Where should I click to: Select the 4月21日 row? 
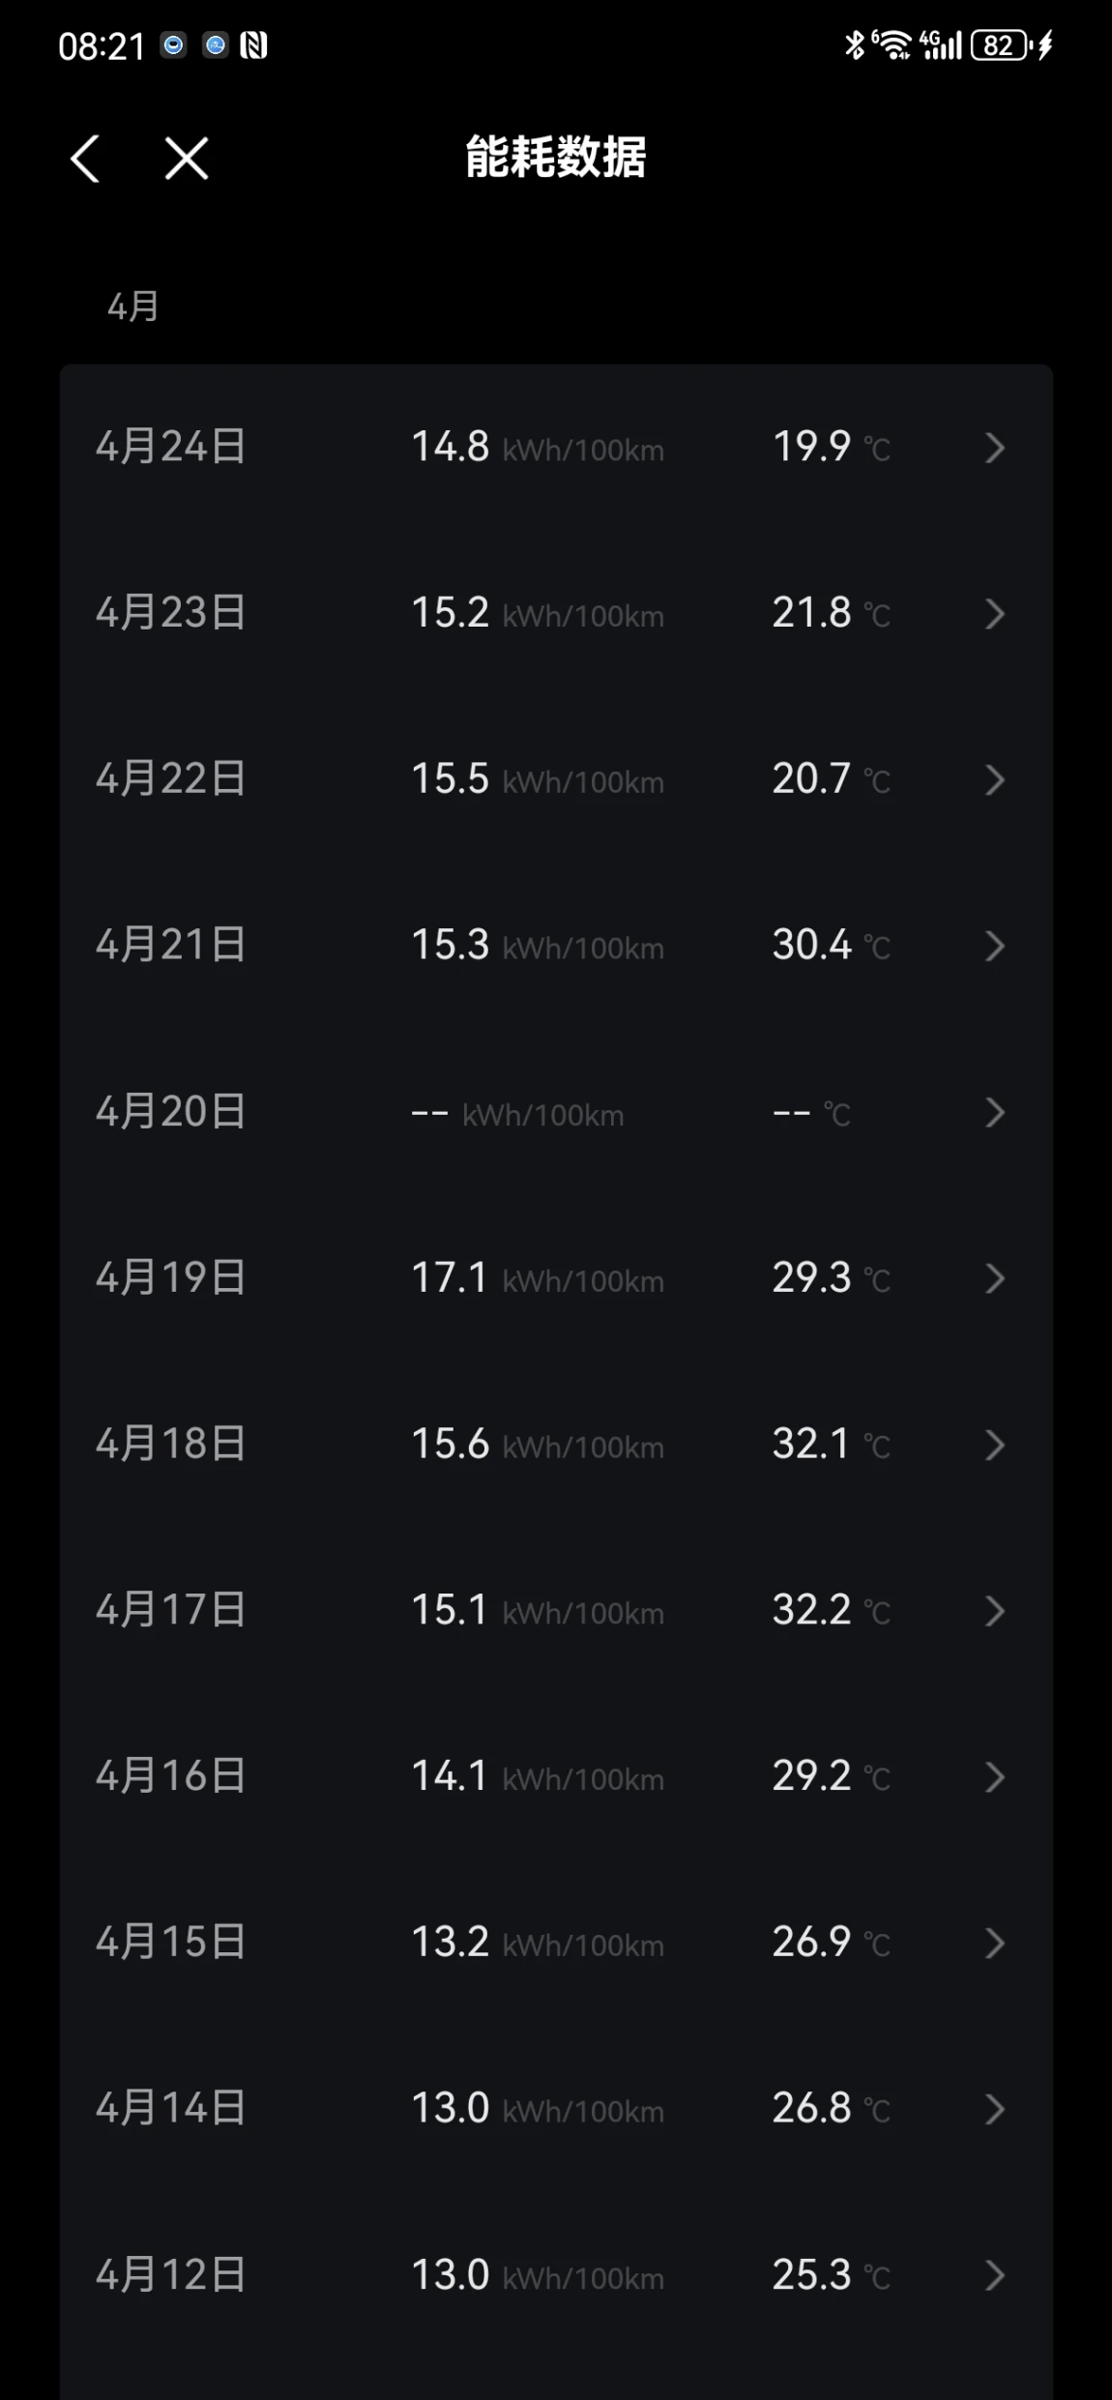[556, 946]
